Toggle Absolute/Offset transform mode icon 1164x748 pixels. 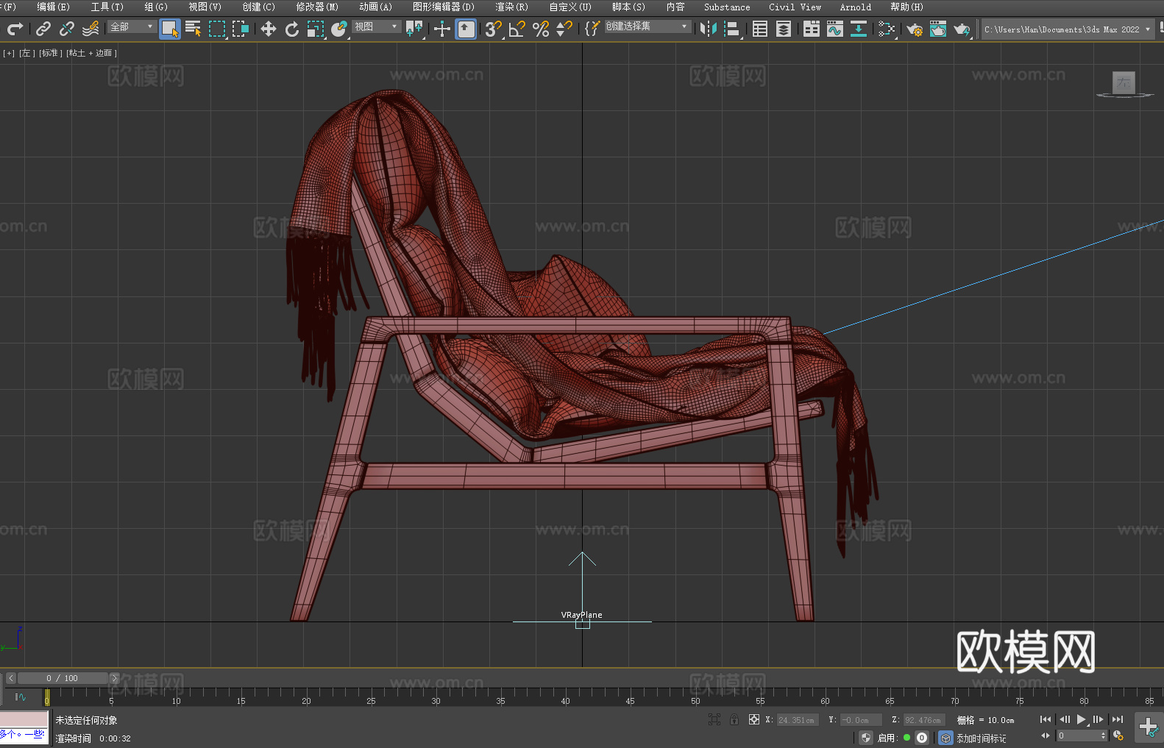point(753,719)
